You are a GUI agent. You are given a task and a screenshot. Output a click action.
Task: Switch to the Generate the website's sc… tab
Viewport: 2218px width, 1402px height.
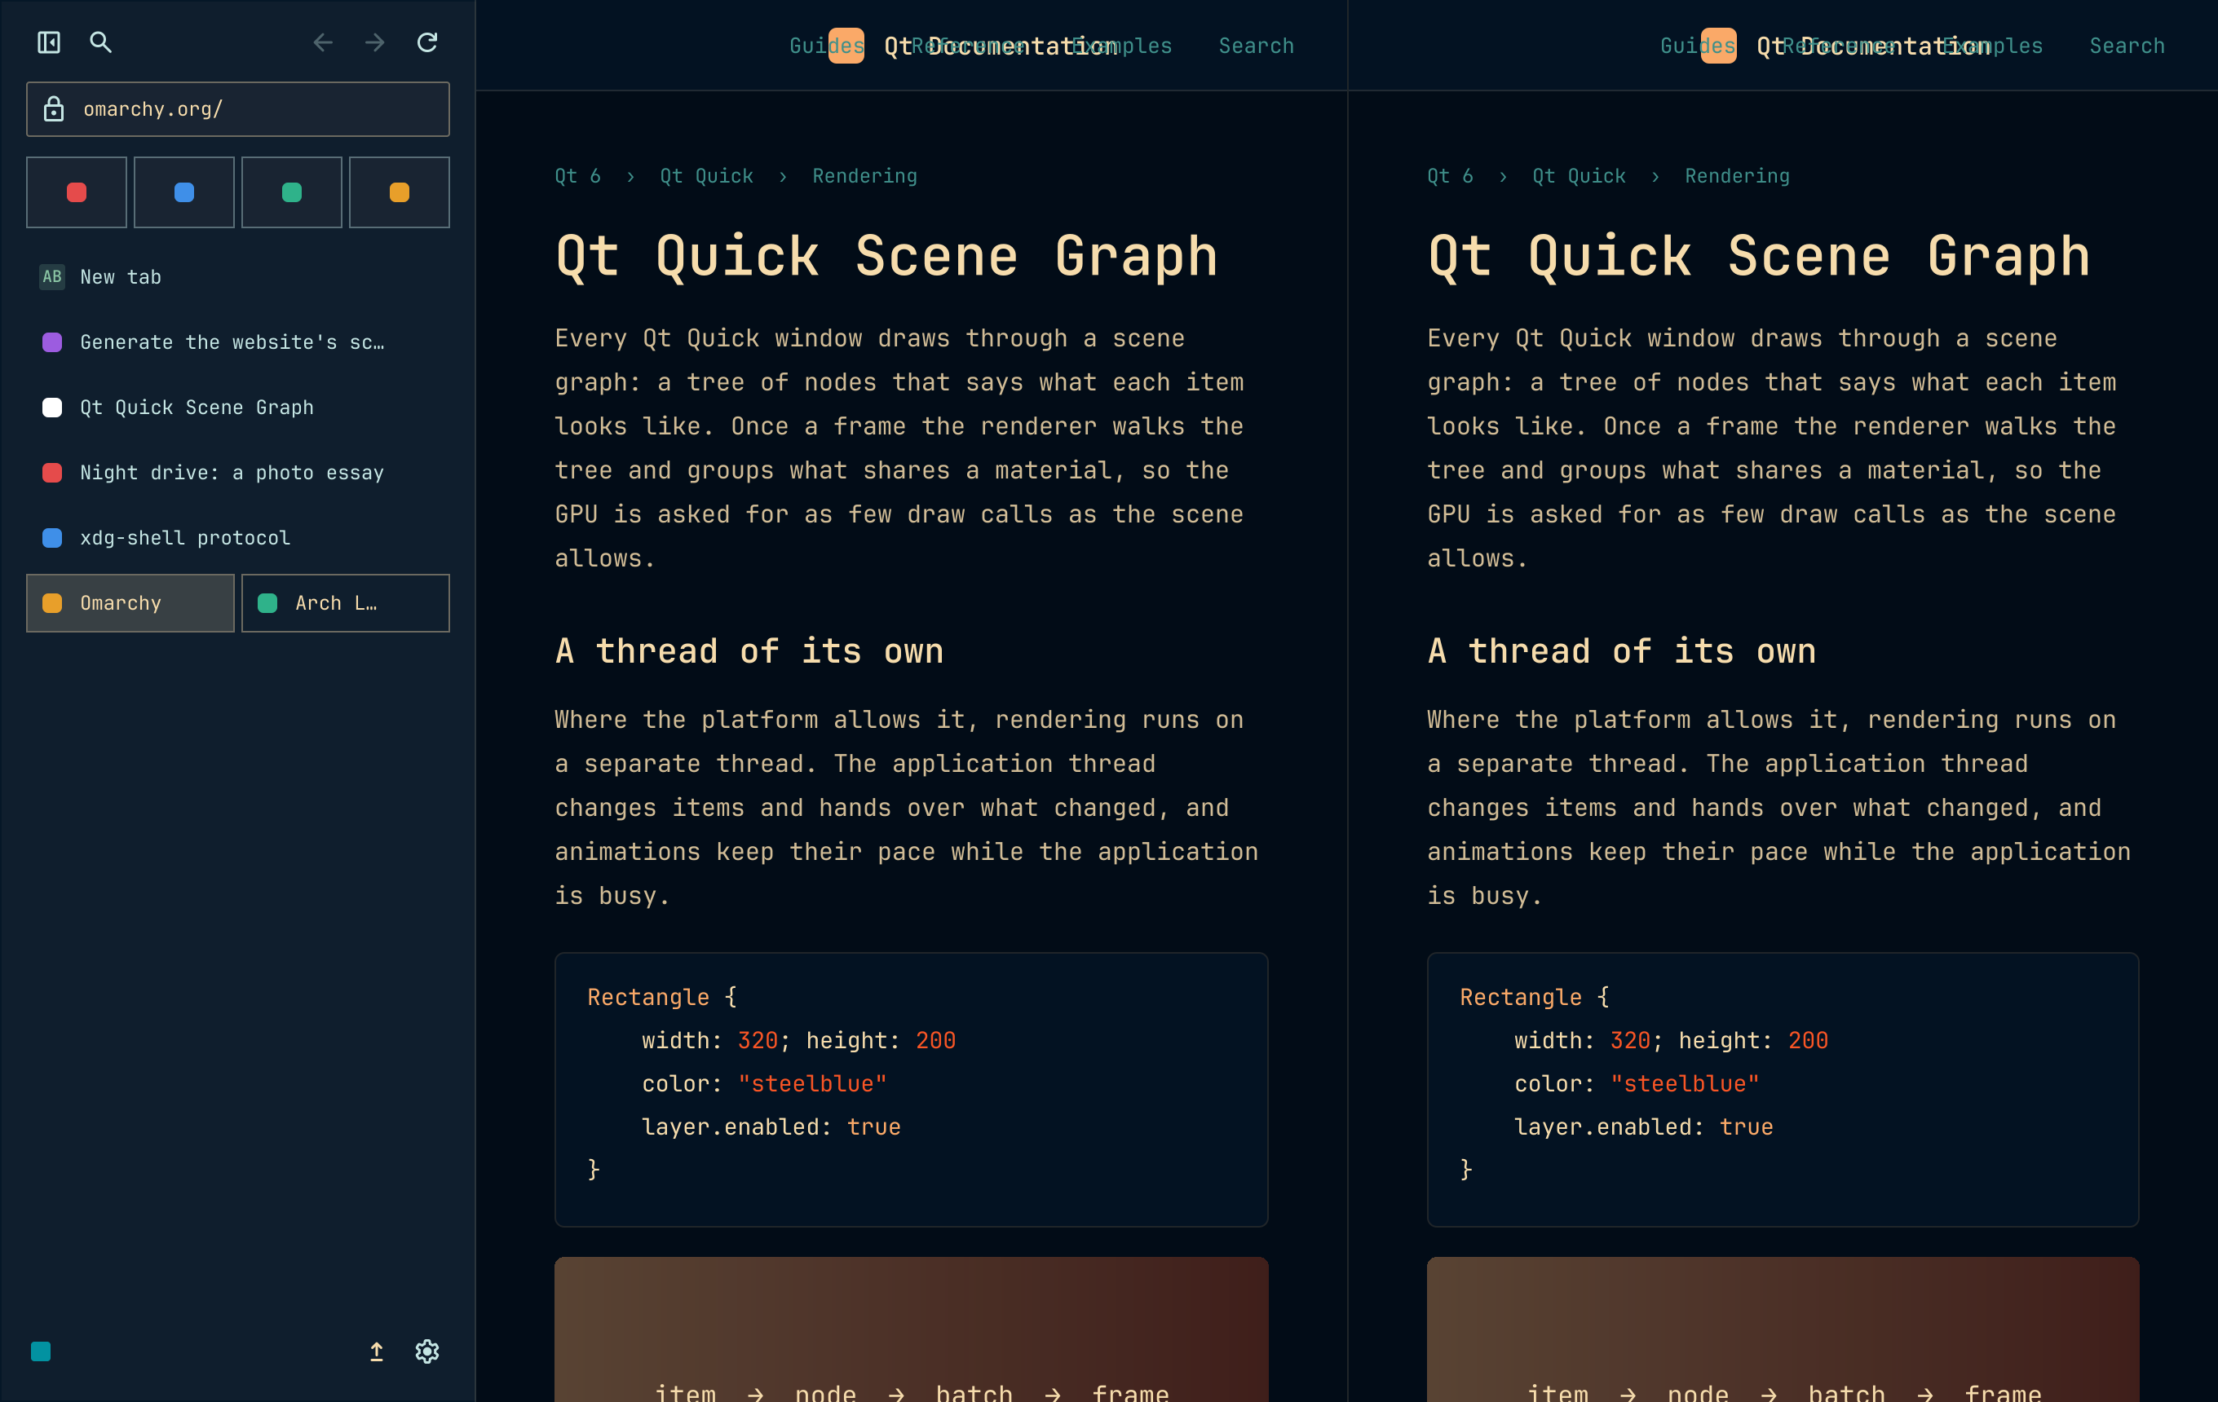point(237,342)
